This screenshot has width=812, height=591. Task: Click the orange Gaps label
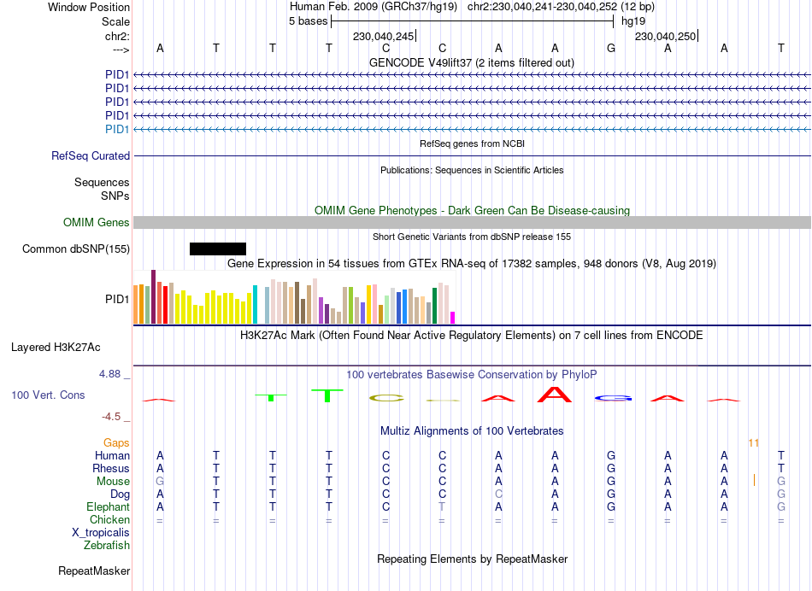click(116, 442)
